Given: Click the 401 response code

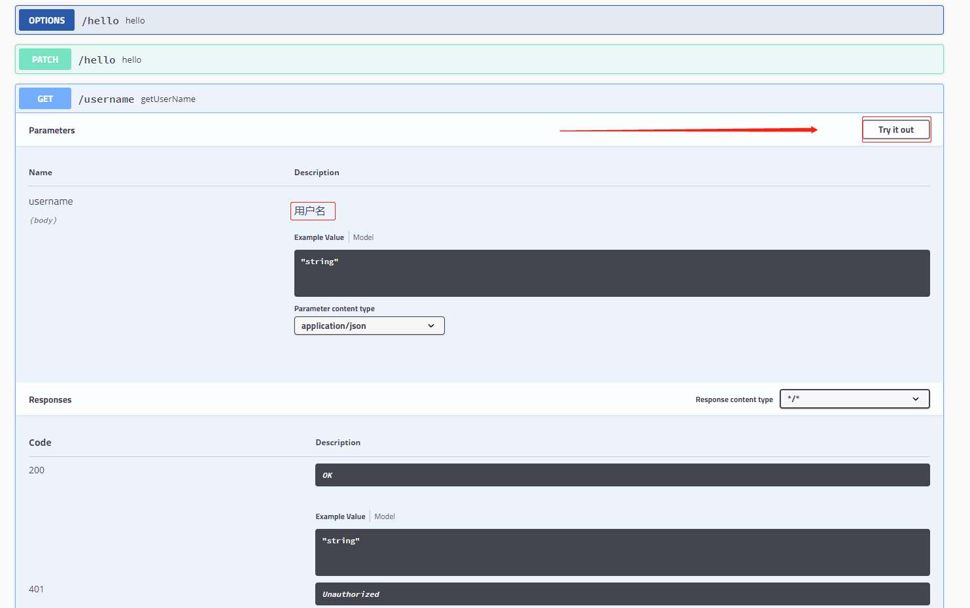Looking at the screenshot, I should coord(37,589).
